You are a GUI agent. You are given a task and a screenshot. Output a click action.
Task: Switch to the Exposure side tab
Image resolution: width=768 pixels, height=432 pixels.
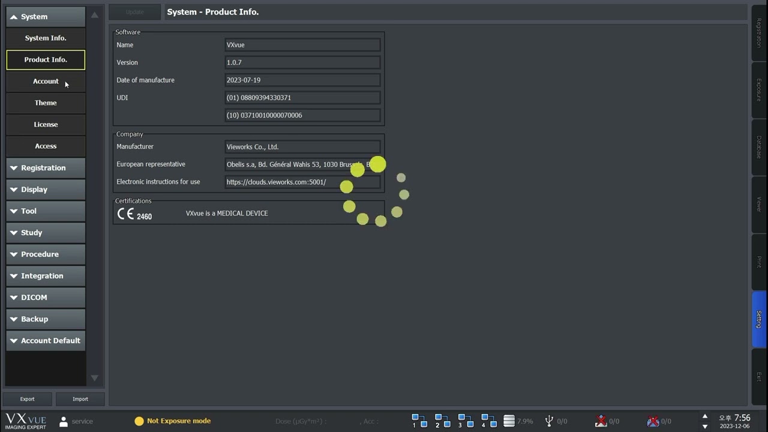coord(759,90)
